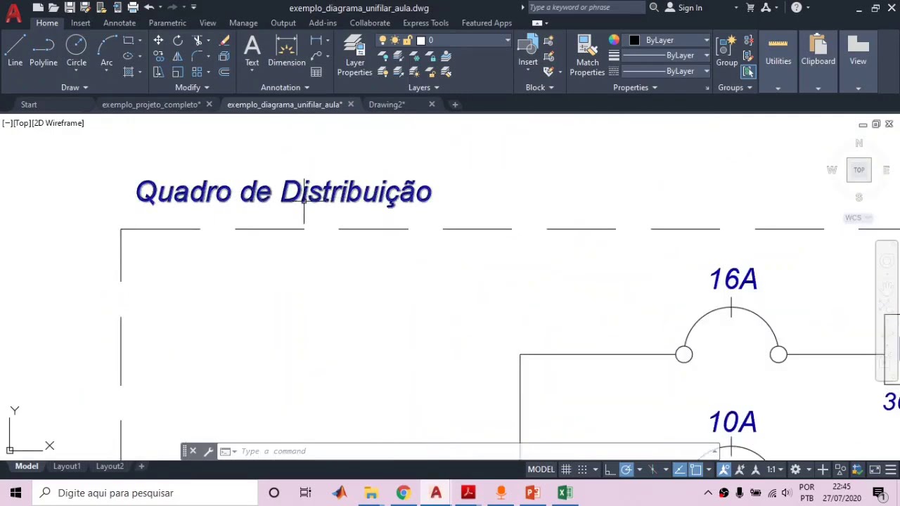Open the Insert ribbon tab

[80, 23]
